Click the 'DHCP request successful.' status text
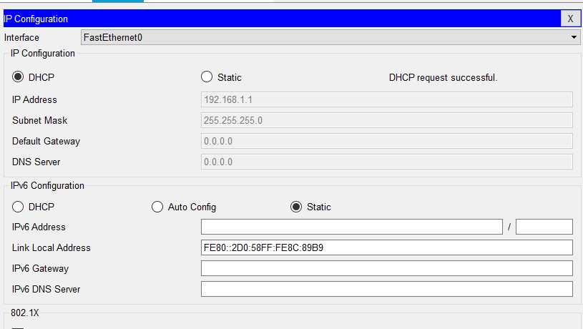Viewport: 583px width, 329px height. click(x=443, y=78)
